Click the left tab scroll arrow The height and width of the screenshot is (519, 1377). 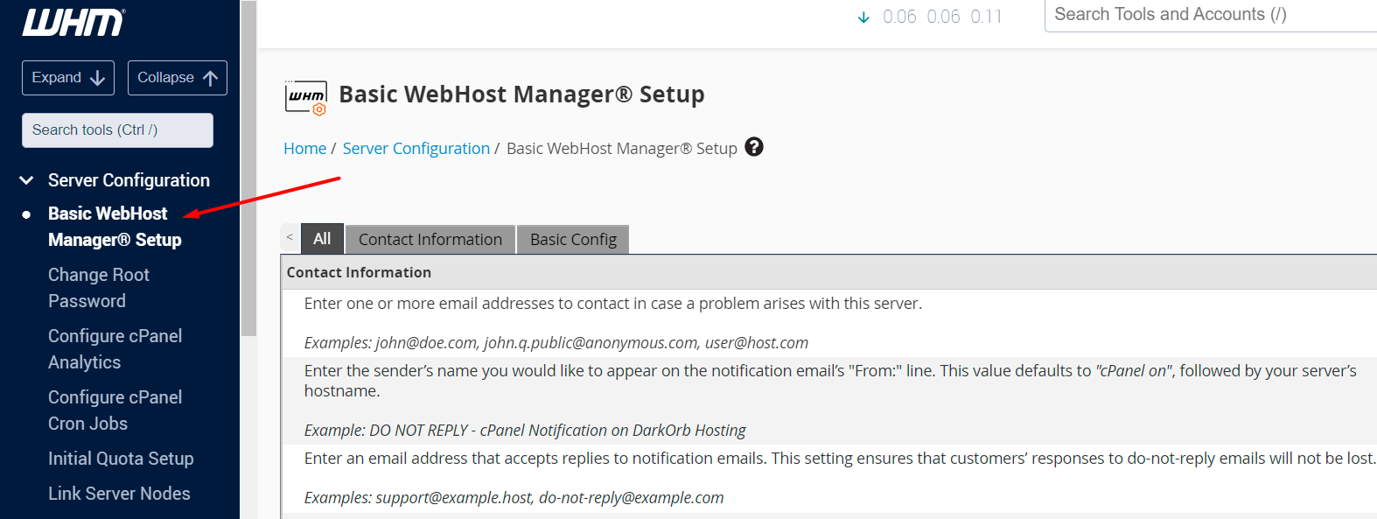point(290,237)
